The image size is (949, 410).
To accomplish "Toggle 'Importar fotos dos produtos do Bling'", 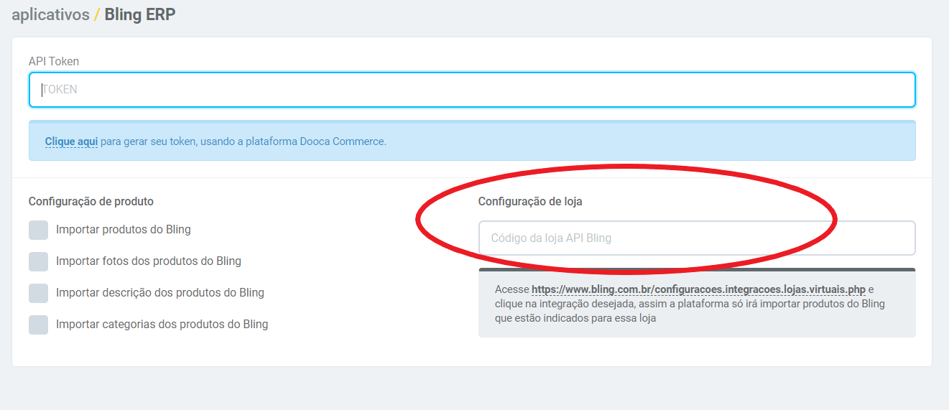I will tap(38, 261).
